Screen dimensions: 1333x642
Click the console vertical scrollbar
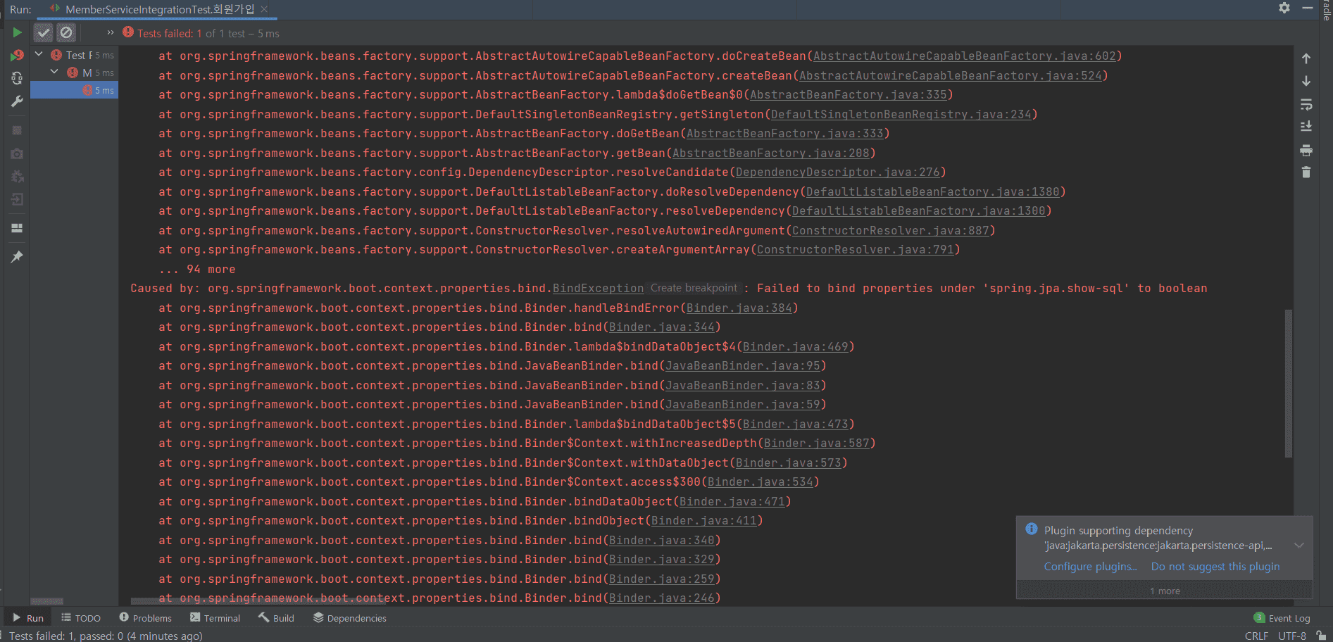click(x=1289, y=384)
